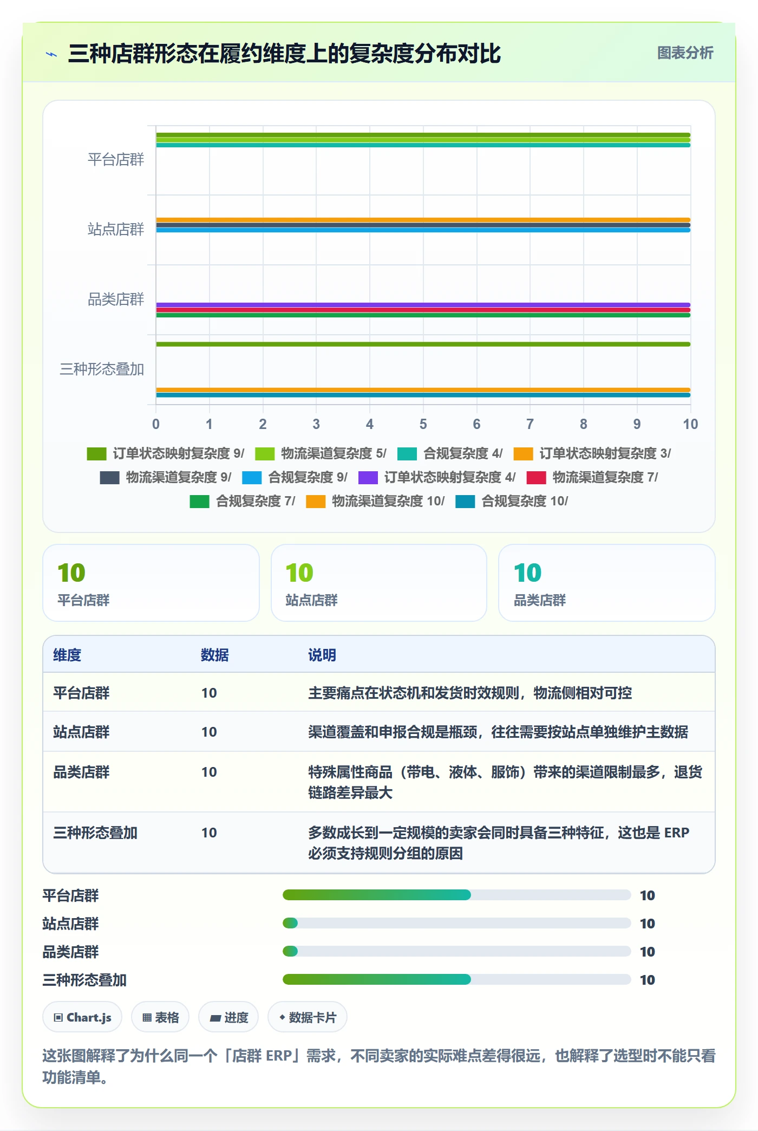This screenshot has height=1131, width=758.
Task: Click the 进度 tag chip
Action: tap(228, 1017)
